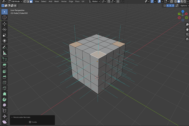This screenshot has height=126, width=189.
Task: Open the Edit Mode dropdown
Action: pyautogui.click(x=15, y=1)
